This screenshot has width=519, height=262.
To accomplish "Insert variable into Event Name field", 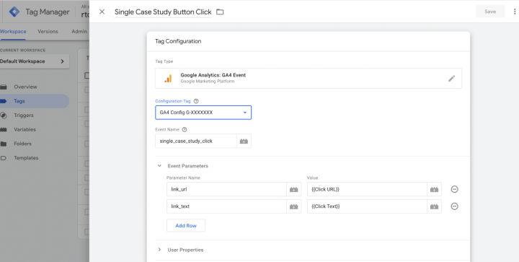I will click(244, 141).
